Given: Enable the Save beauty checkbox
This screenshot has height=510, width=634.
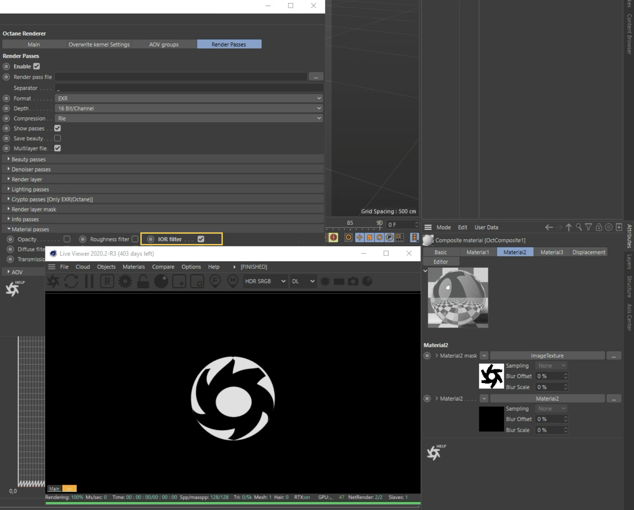Looking at the screenshot, I should [x=58, y=138].
